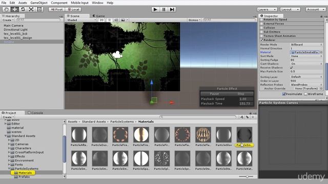328x184 pixels.
Task: Select ParticleWater material thumbnail
Action: (x=244, y=158)
